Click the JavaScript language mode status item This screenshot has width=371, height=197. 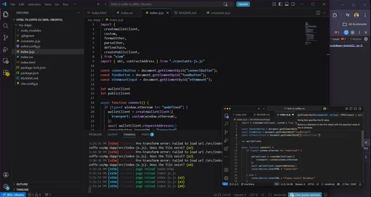coord(280,195)
